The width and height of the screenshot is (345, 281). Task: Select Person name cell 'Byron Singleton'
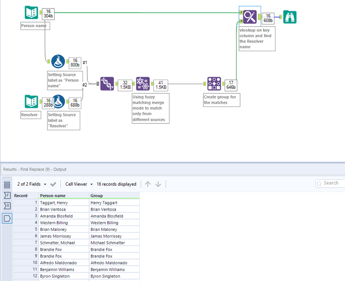click(64, 276)
